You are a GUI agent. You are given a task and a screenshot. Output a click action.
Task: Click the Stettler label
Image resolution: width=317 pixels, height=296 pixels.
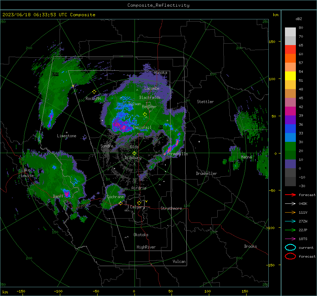click(205, 102)
